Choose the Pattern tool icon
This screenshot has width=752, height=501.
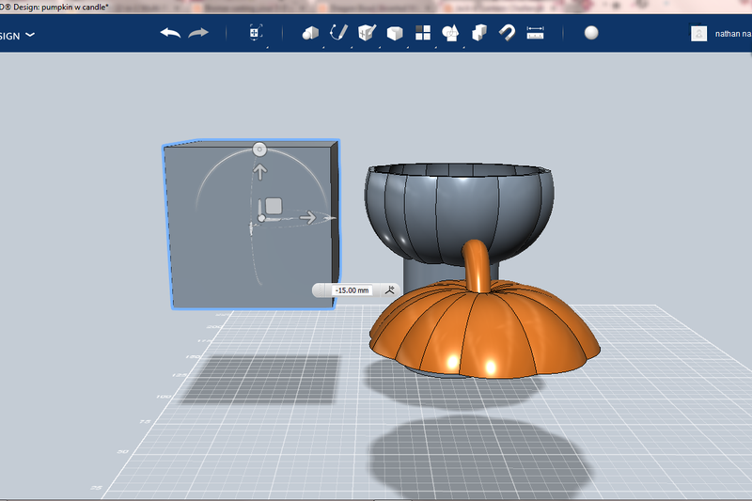click(x=423, y=33)
